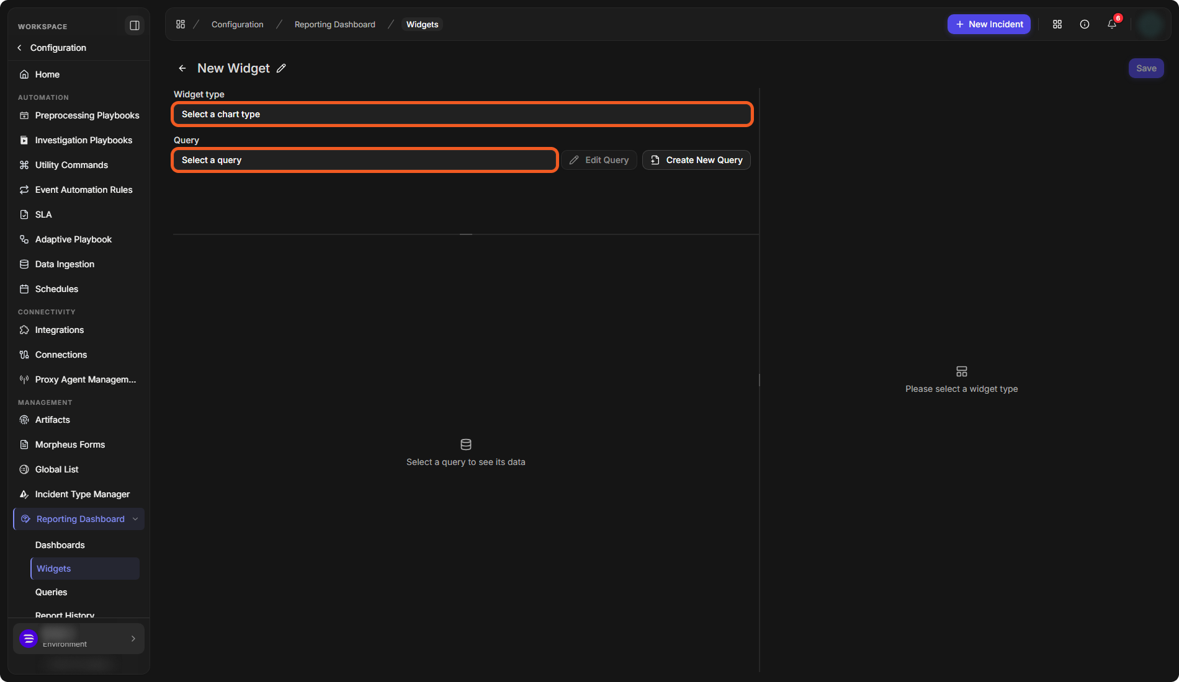
Task: Click the Widgets breadcrumb
Action: (x=422, y=24)
